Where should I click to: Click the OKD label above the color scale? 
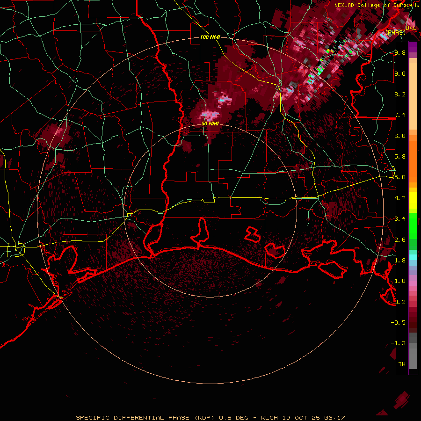point(411,28)
